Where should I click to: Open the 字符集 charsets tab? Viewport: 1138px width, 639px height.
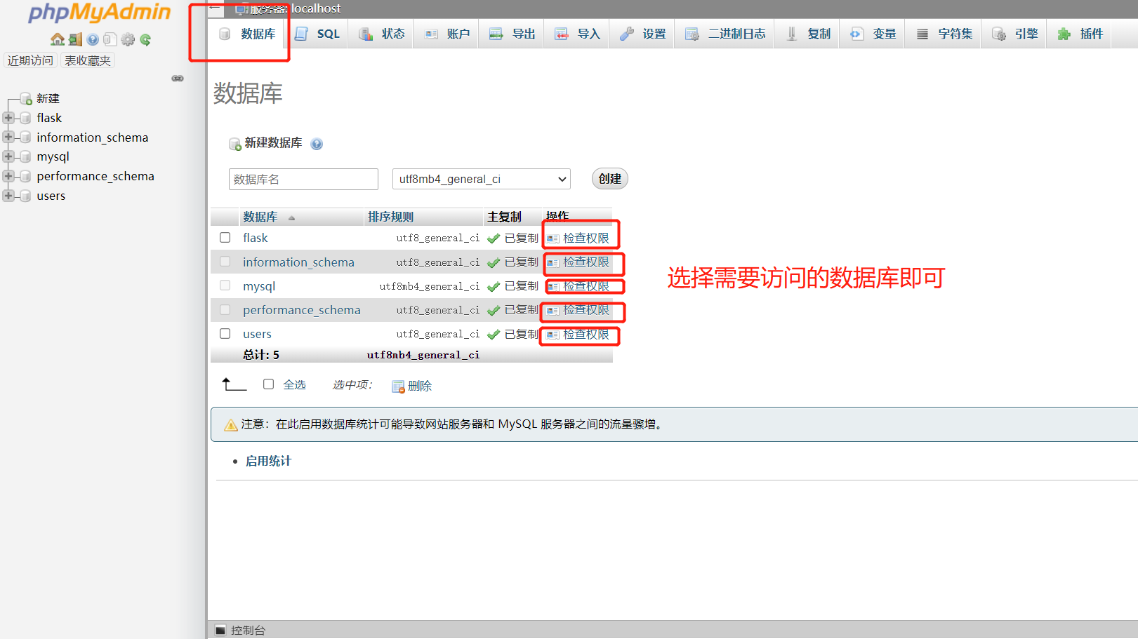pyautogui.click(x=944, y=34)
